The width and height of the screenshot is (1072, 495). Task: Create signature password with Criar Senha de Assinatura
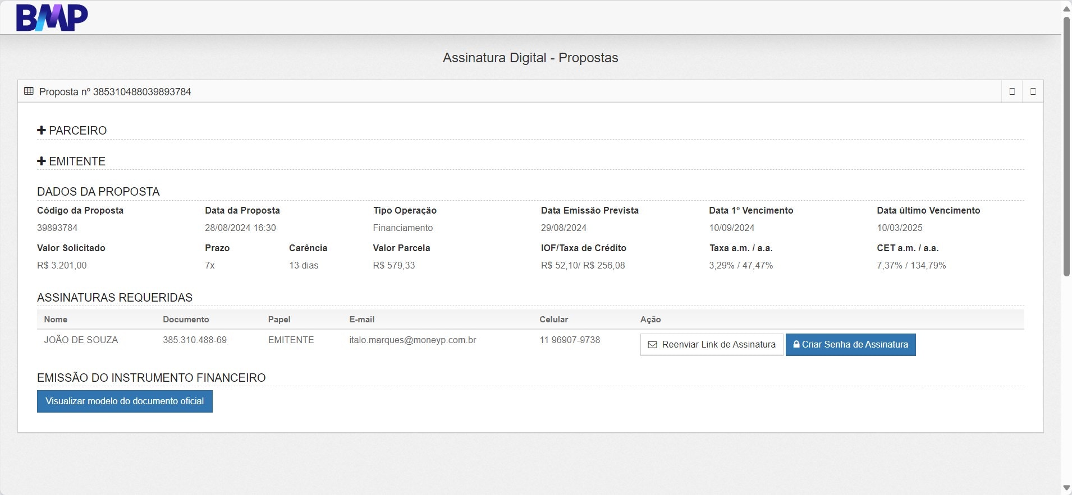pos(850,345)
